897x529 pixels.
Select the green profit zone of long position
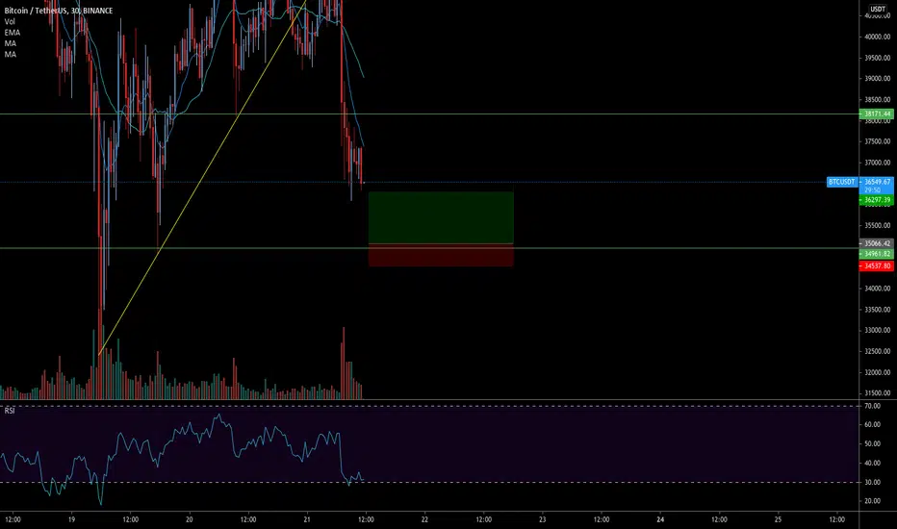pyautogui.click(x=441, y=217)
